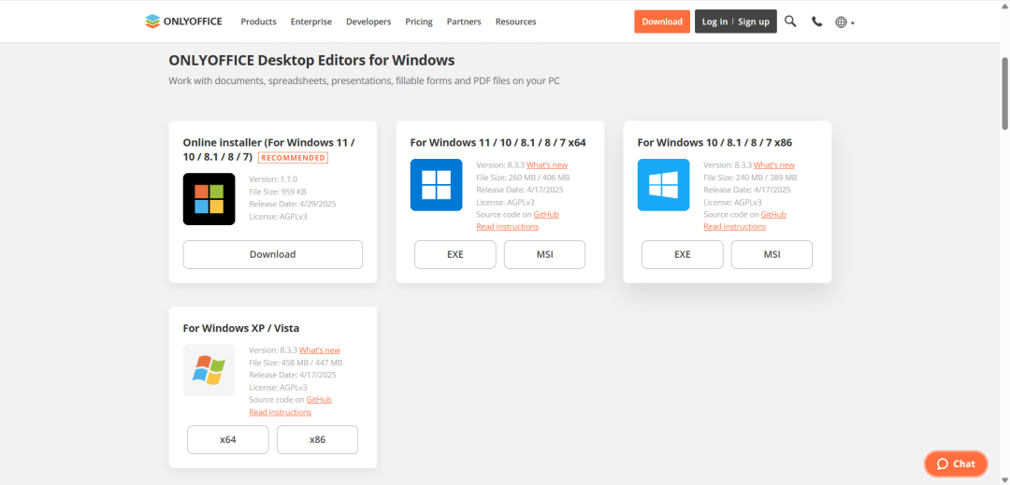1010x485 pixels.
Task: Click "For Windows XP / Vista" title
Action: [x=241, y=328]
